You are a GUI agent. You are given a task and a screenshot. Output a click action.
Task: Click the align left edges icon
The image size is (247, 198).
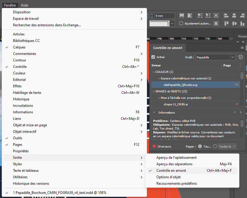(226, 16)
